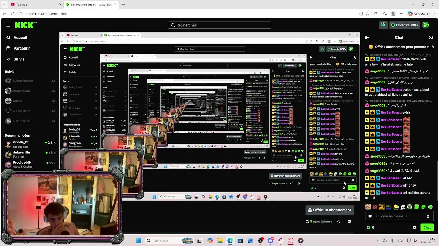Open recommended channel Jolavanille
The image size is (439, 246).
tap(29, 154)
